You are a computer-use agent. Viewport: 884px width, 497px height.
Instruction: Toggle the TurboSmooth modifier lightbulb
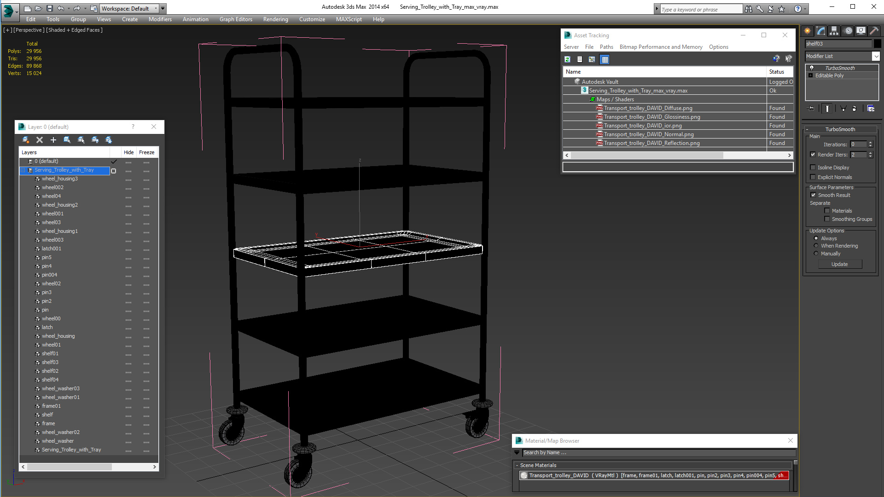pos(812,68)
